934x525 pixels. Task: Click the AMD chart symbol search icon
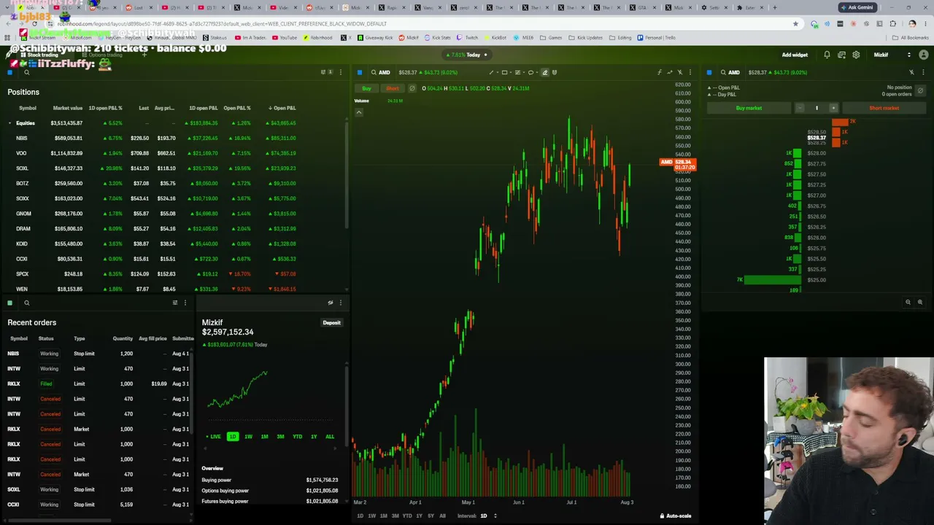click(x=374, y=72)
